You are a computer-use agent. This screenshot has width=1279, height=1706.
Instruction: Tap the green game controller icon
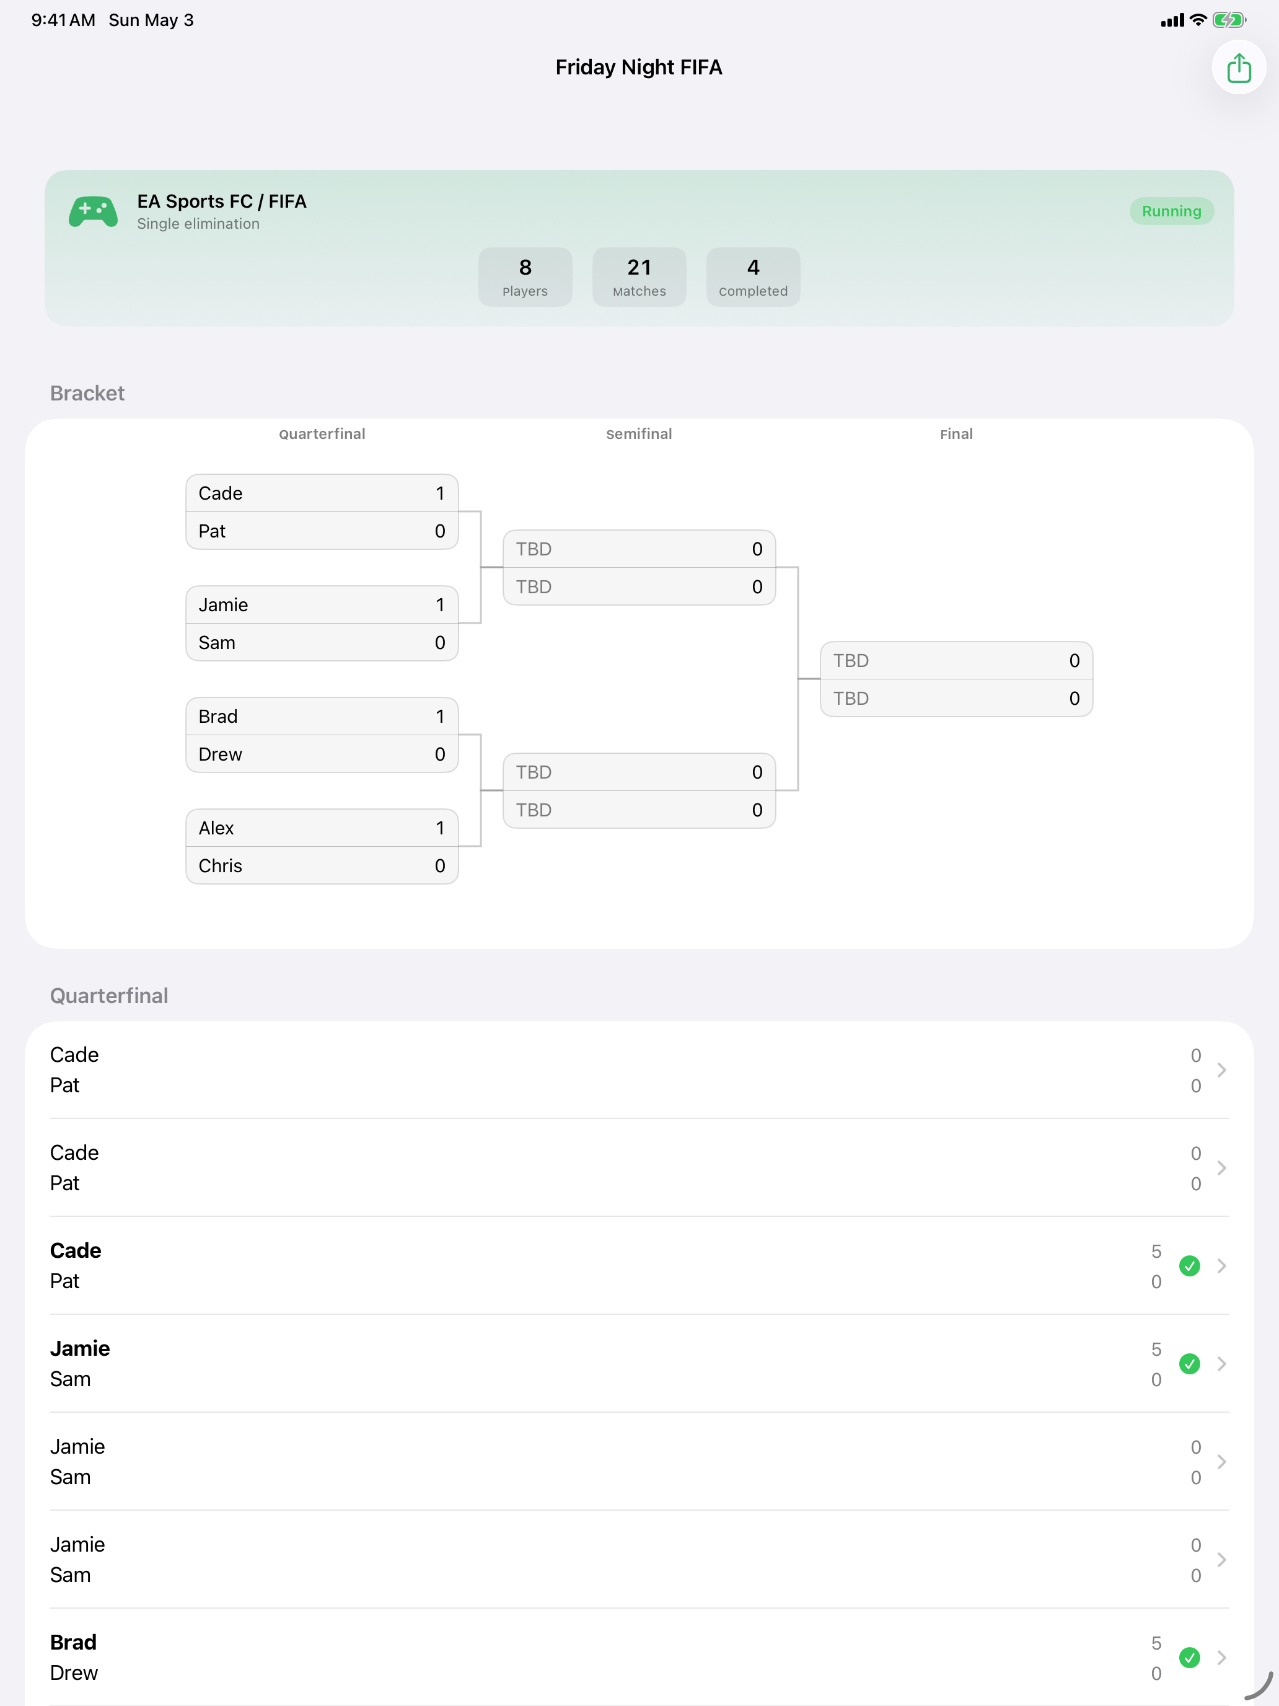click(x=94, y=211)
